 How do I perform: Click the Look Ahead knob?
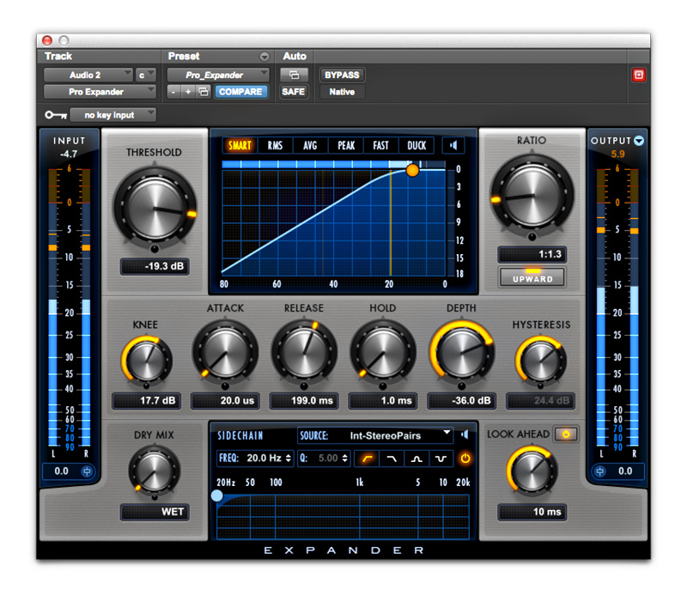(x=532, y=470)
